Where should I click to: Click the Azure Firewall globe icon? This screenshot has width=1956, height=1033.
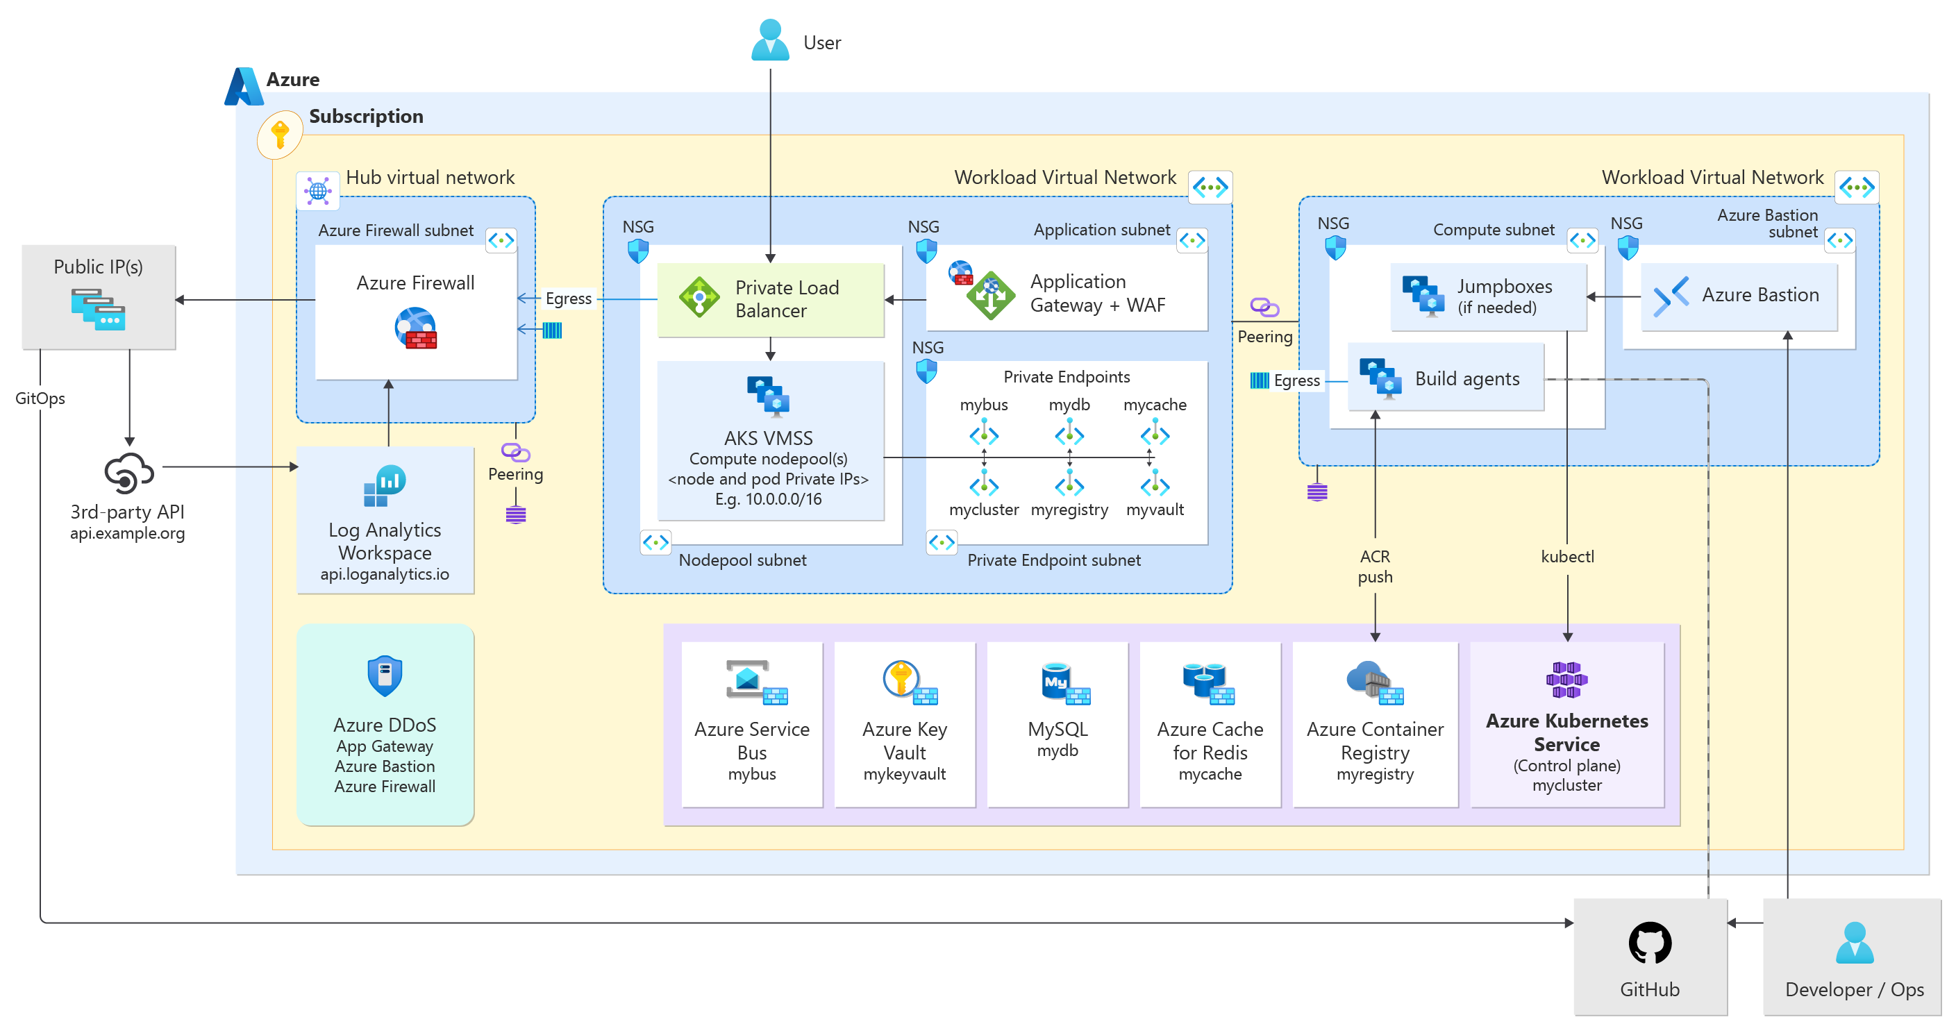415,328
